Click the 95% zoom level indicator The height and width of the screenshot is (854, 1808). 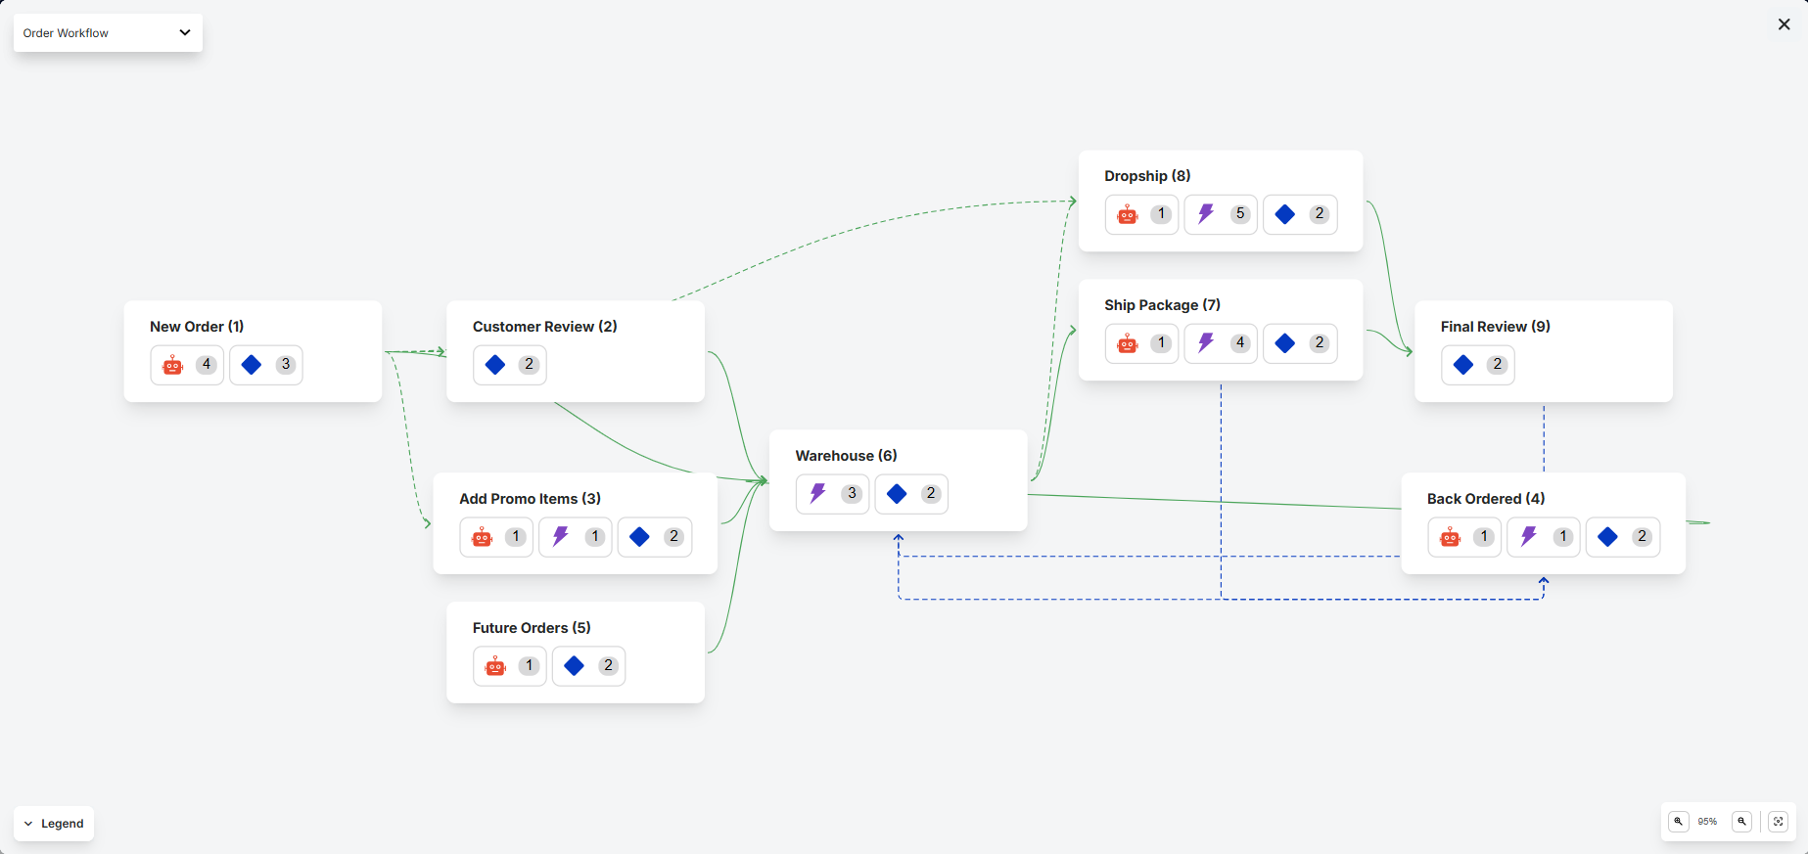tap(1707, 822)
